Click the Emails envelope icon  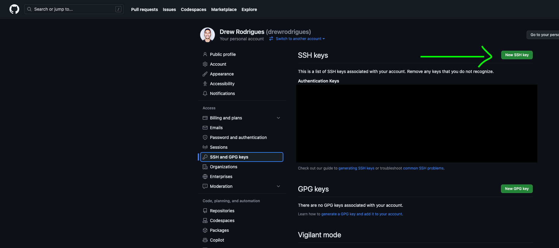tap(205, 128)
